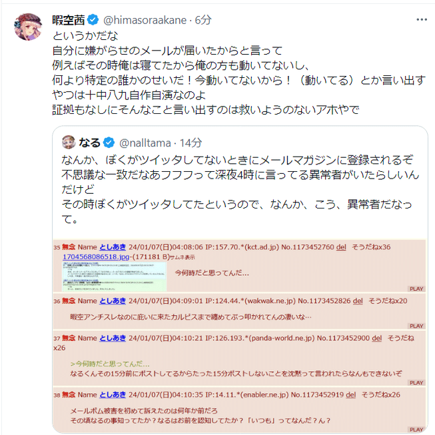The image size is (435, 435).
Task: Click del link on post No.1173452919
Action: (350, 394)
